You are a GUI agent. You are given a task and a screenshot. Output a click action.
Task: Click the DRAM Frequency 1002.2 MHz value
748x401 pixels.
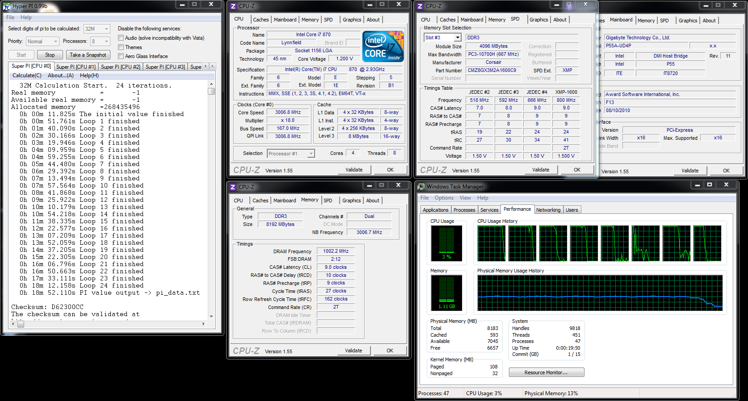click(336, 251)
